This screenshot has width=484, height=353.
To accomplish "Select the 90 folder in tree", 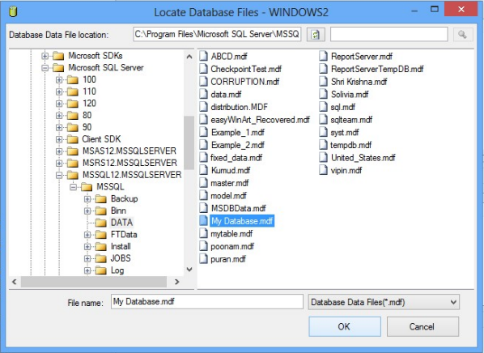I will (x=87, y=127).
